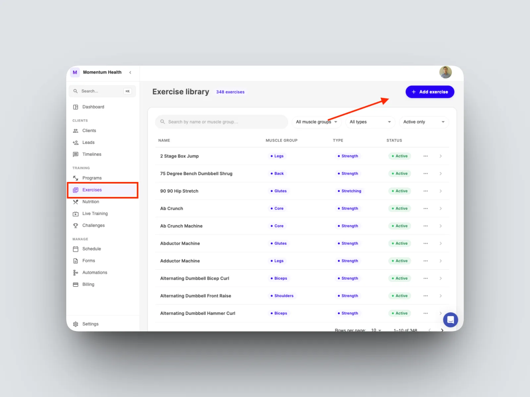Image resolution: width=530 pixels, height=397 pixels.
Task: Click the Legs tag of 2 Stage Box Jump
Action: 277,156
